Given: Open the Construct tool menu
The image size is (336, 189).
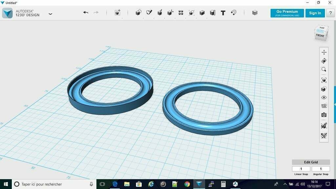Looking at the screenshot, I should [160, 13].
